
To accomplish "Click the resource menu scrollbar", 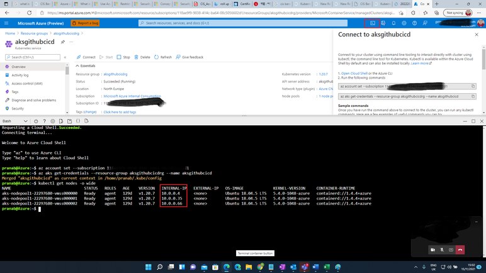I will coord(67,70).
